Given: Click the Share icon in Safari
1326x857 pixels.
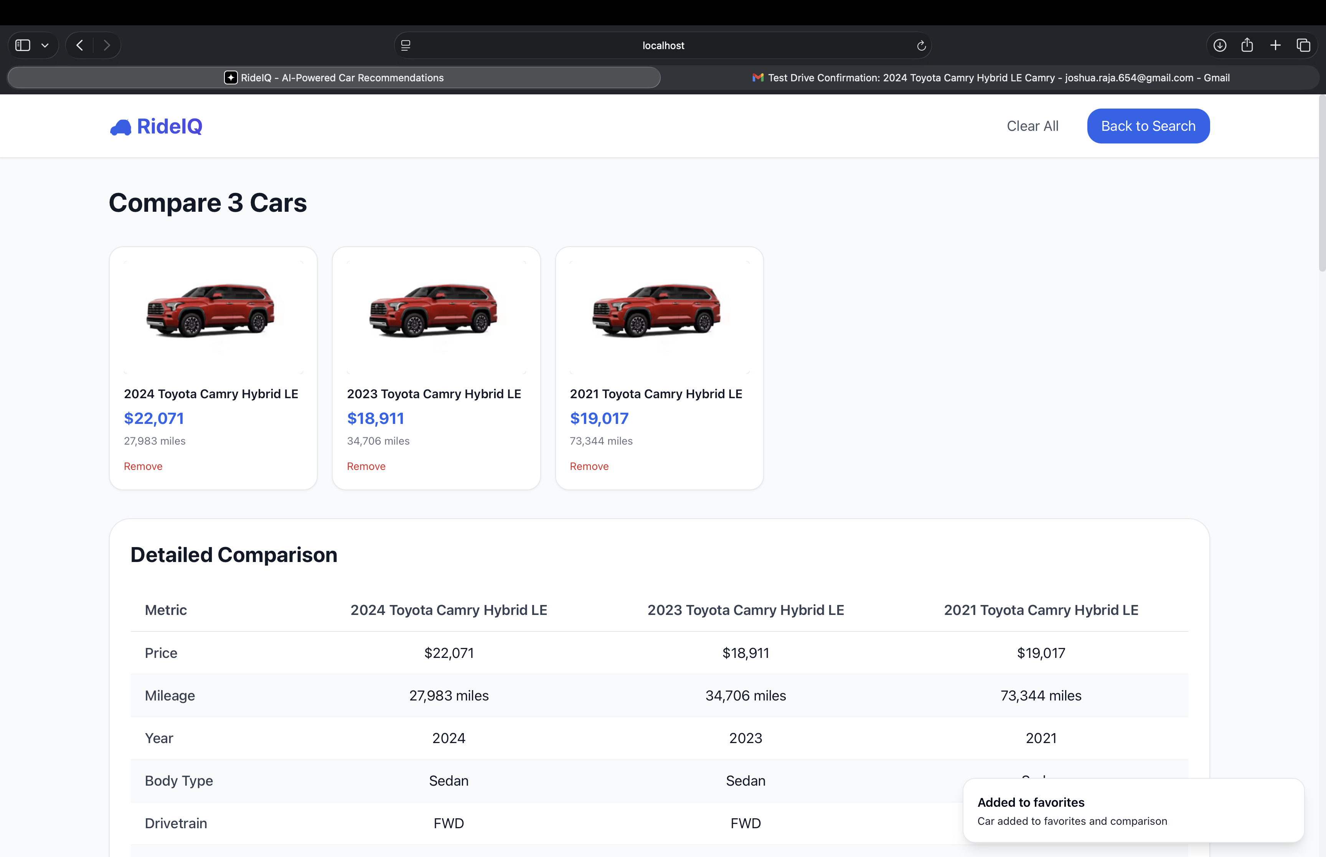Looking at the screenshot, I should (1247, 45).
